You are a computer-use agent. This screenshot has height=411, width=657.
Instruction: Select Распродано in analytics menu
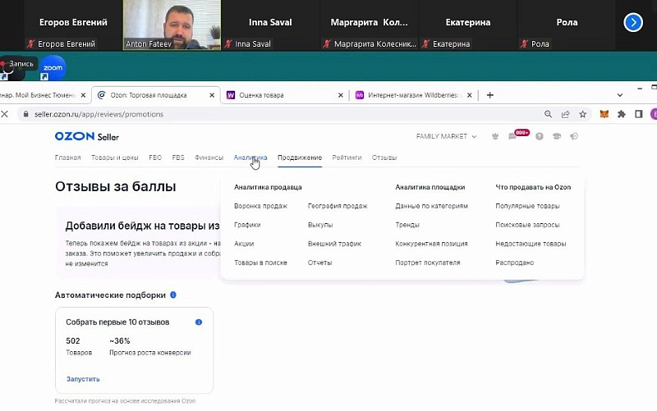click(x=514, y=263)
